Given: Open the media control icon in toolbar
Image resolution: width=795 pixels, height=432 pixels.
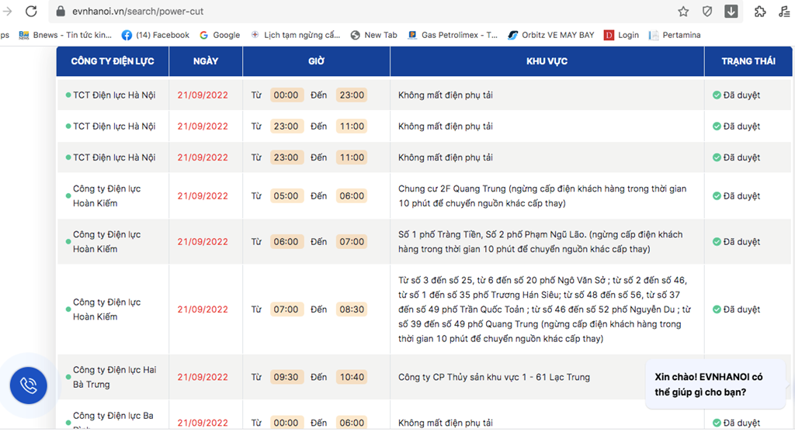Looking at the screenshot, I should (784, 11).
